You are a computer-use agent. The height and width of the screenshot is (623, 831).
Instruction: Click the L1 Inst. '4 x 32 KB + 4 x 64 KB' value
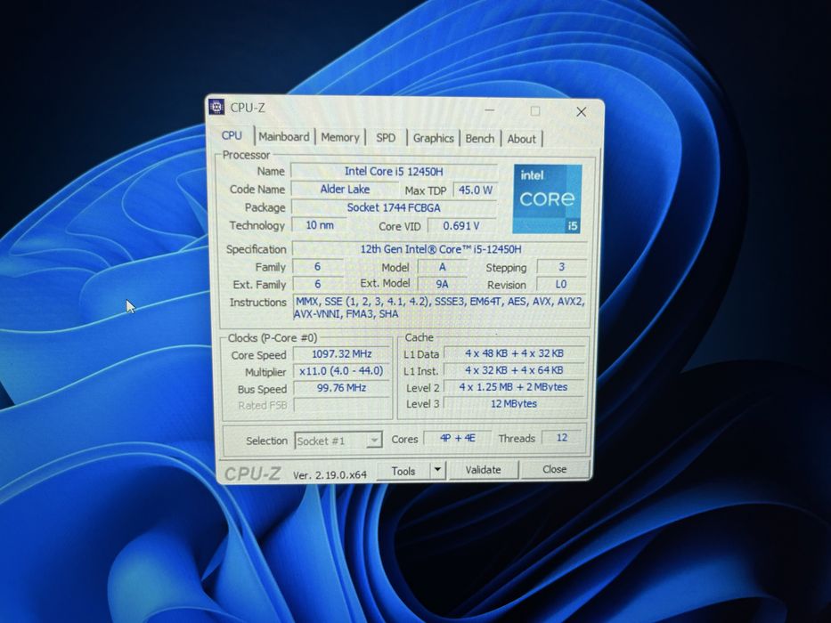514,370
